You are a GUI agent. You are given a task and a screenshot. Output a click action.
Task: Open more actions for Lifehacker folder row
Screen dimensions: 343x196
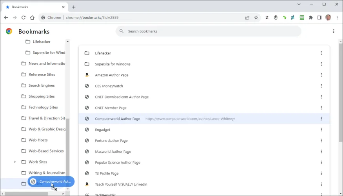(321, 53)
